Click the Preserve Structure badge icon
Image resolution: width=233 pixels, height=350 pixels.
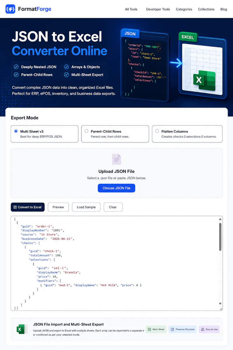point(172,329)
